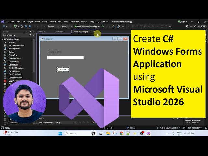208x156 pixels.
Task: Select ComboBox in the Toolbox
Action: (13, 65)
